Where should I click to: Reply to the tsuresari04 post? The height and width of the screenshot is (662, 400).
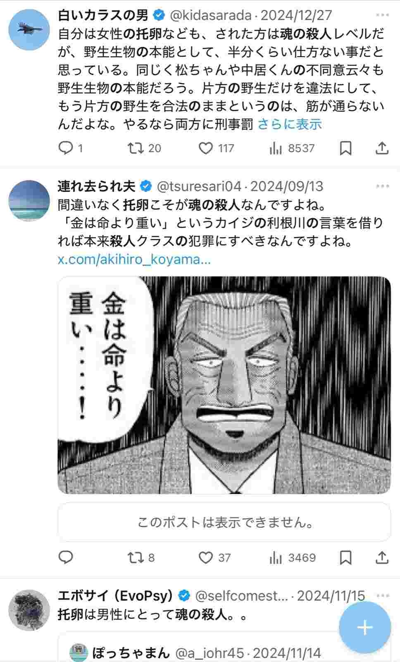[x=66, y=558]
